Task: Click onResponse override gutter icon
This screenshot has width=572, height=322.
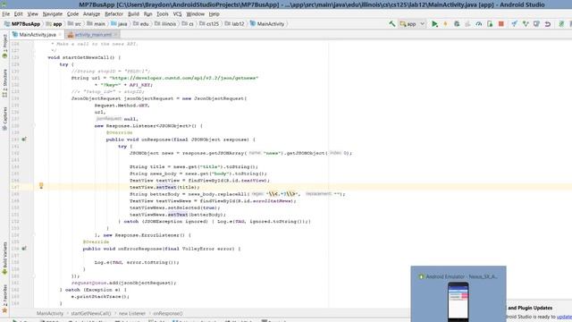Action: [x=24, y=140]
